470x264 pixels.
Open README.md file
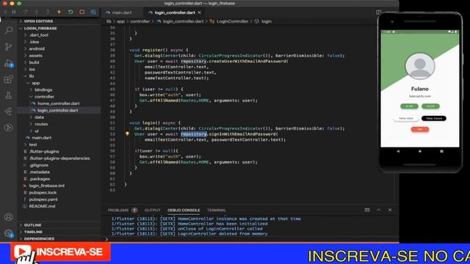pos(42,206)
